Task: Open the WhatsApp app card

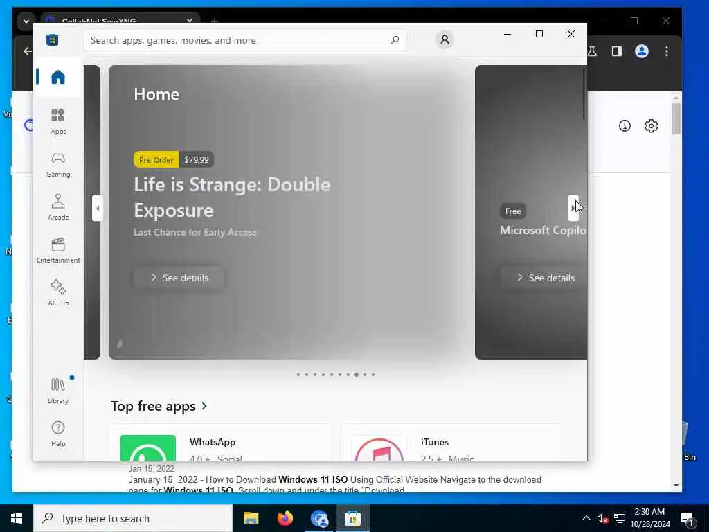Action: pyautogui.click(x=220, y=443)
